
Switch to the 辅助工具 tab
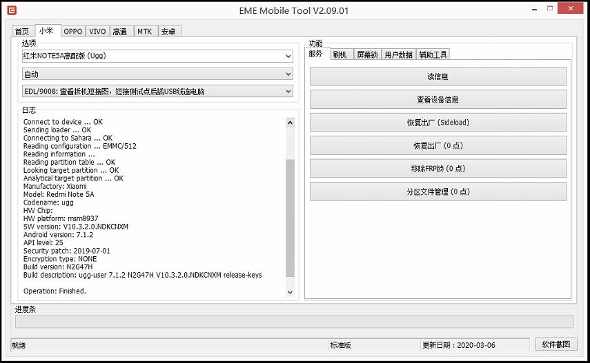click(433, 55)
